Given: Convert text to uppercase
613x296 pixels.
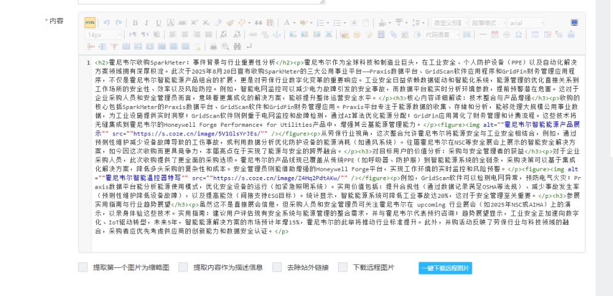Looking at the screenshot, I should coord(223,35).
